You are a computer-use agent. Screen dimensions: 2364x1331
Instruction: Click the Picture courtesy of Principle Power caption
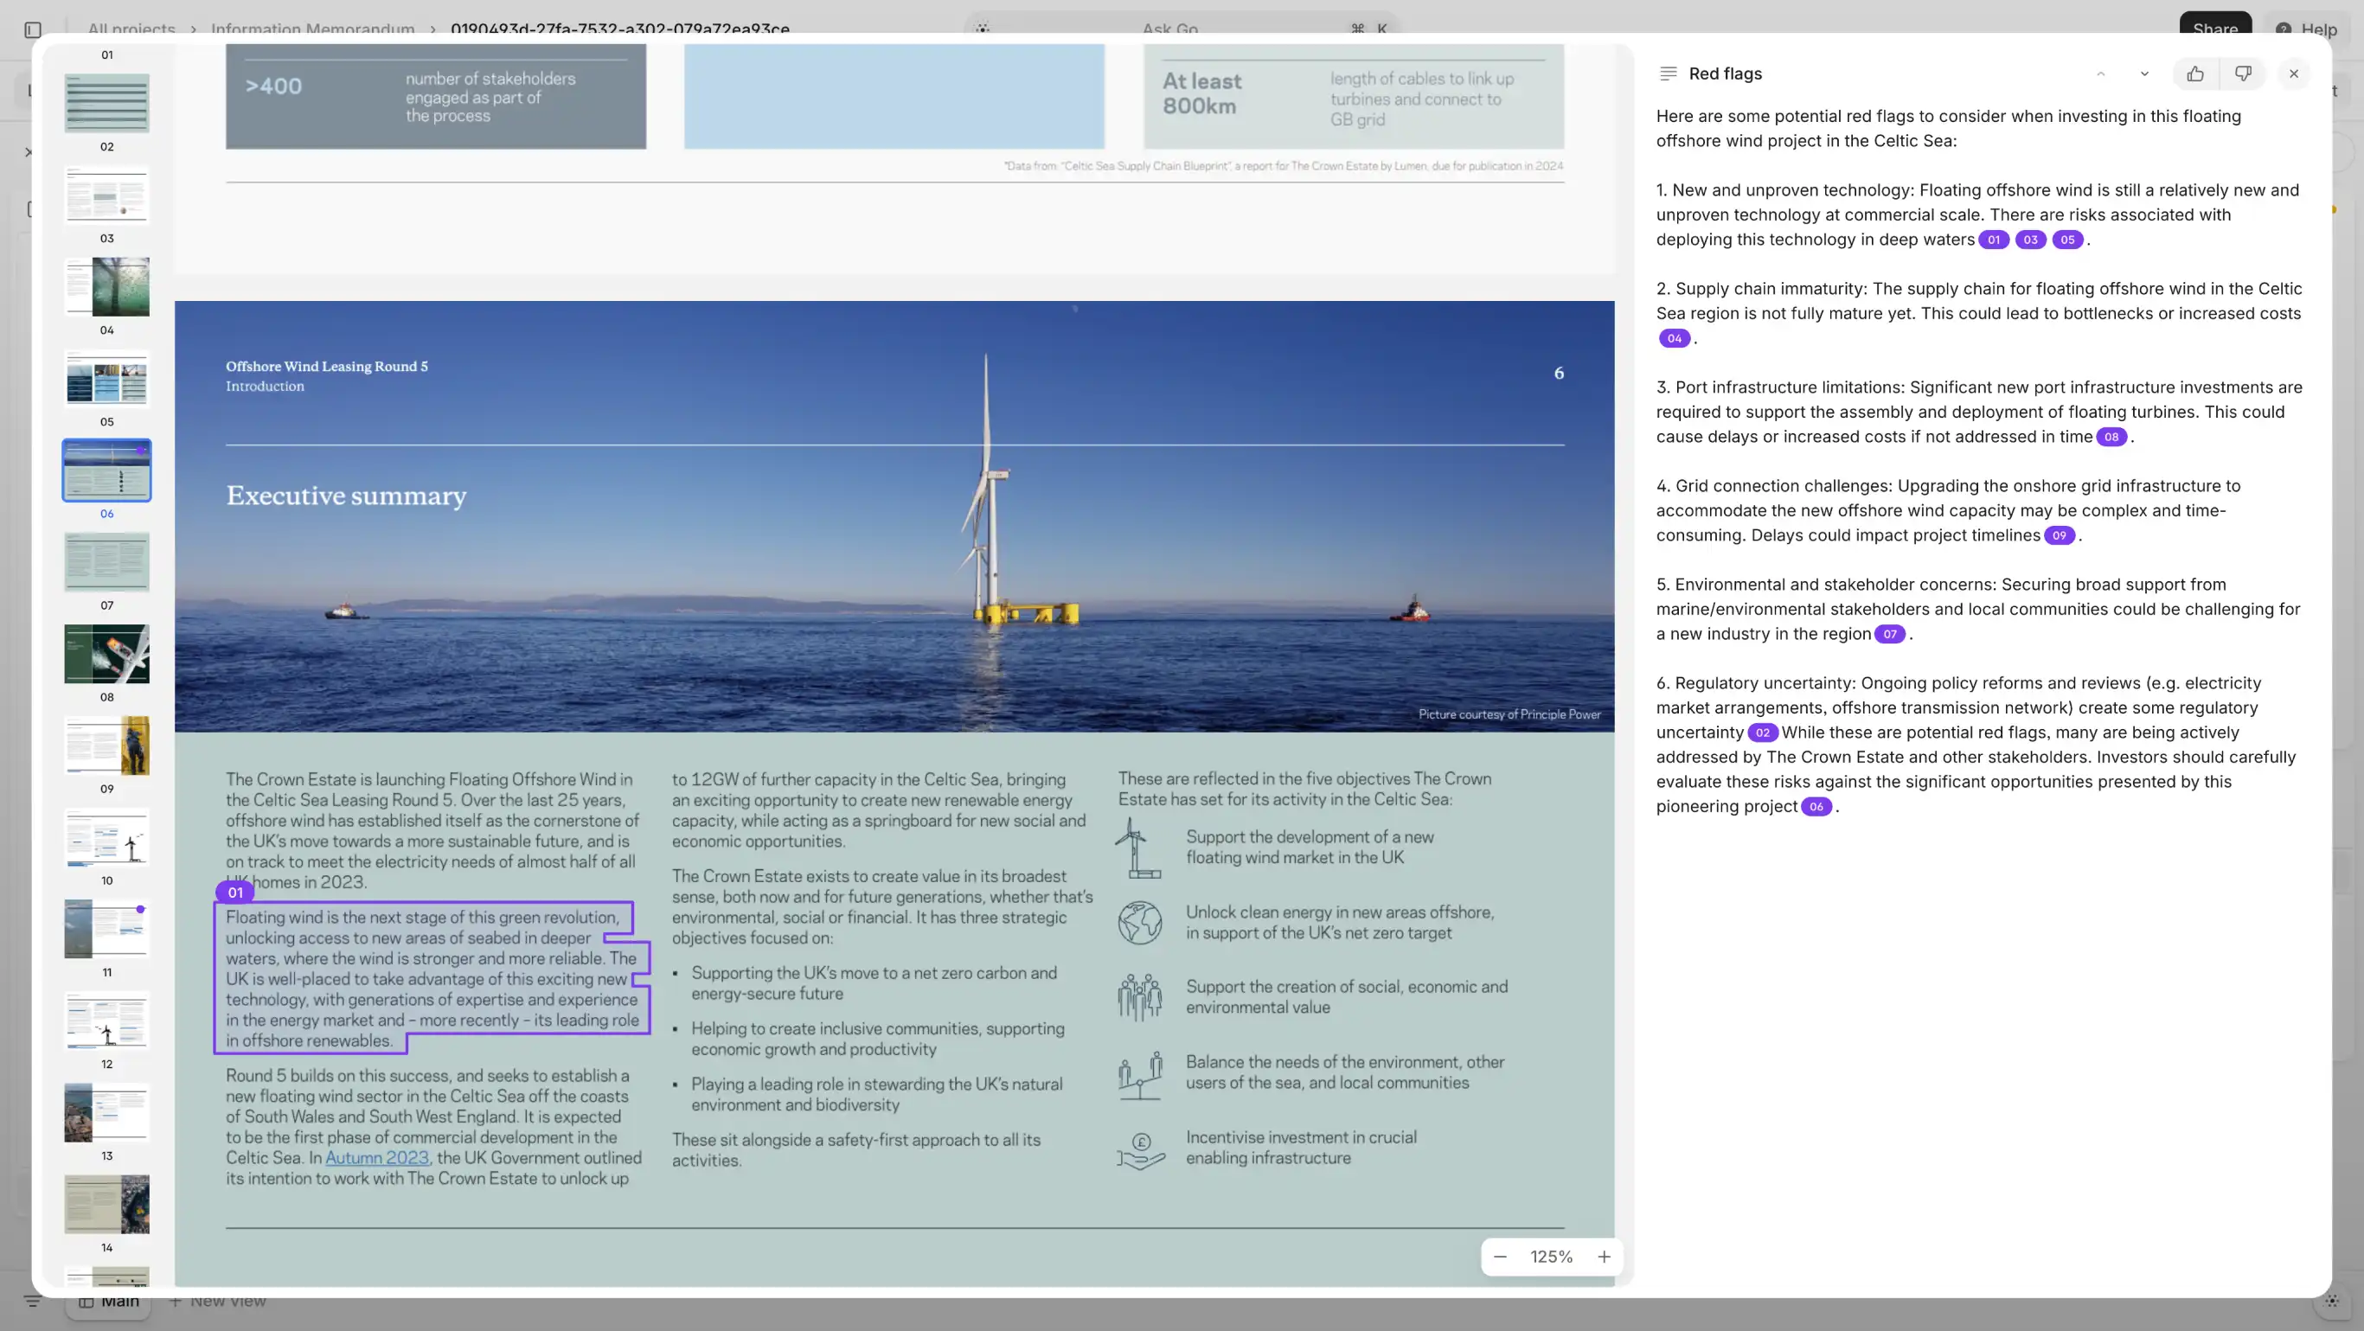[1509, 714]
